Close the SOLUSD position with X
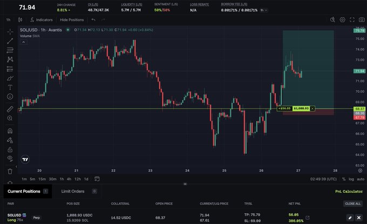The height and width of the screenshot is (224, 367). (358, 218)
